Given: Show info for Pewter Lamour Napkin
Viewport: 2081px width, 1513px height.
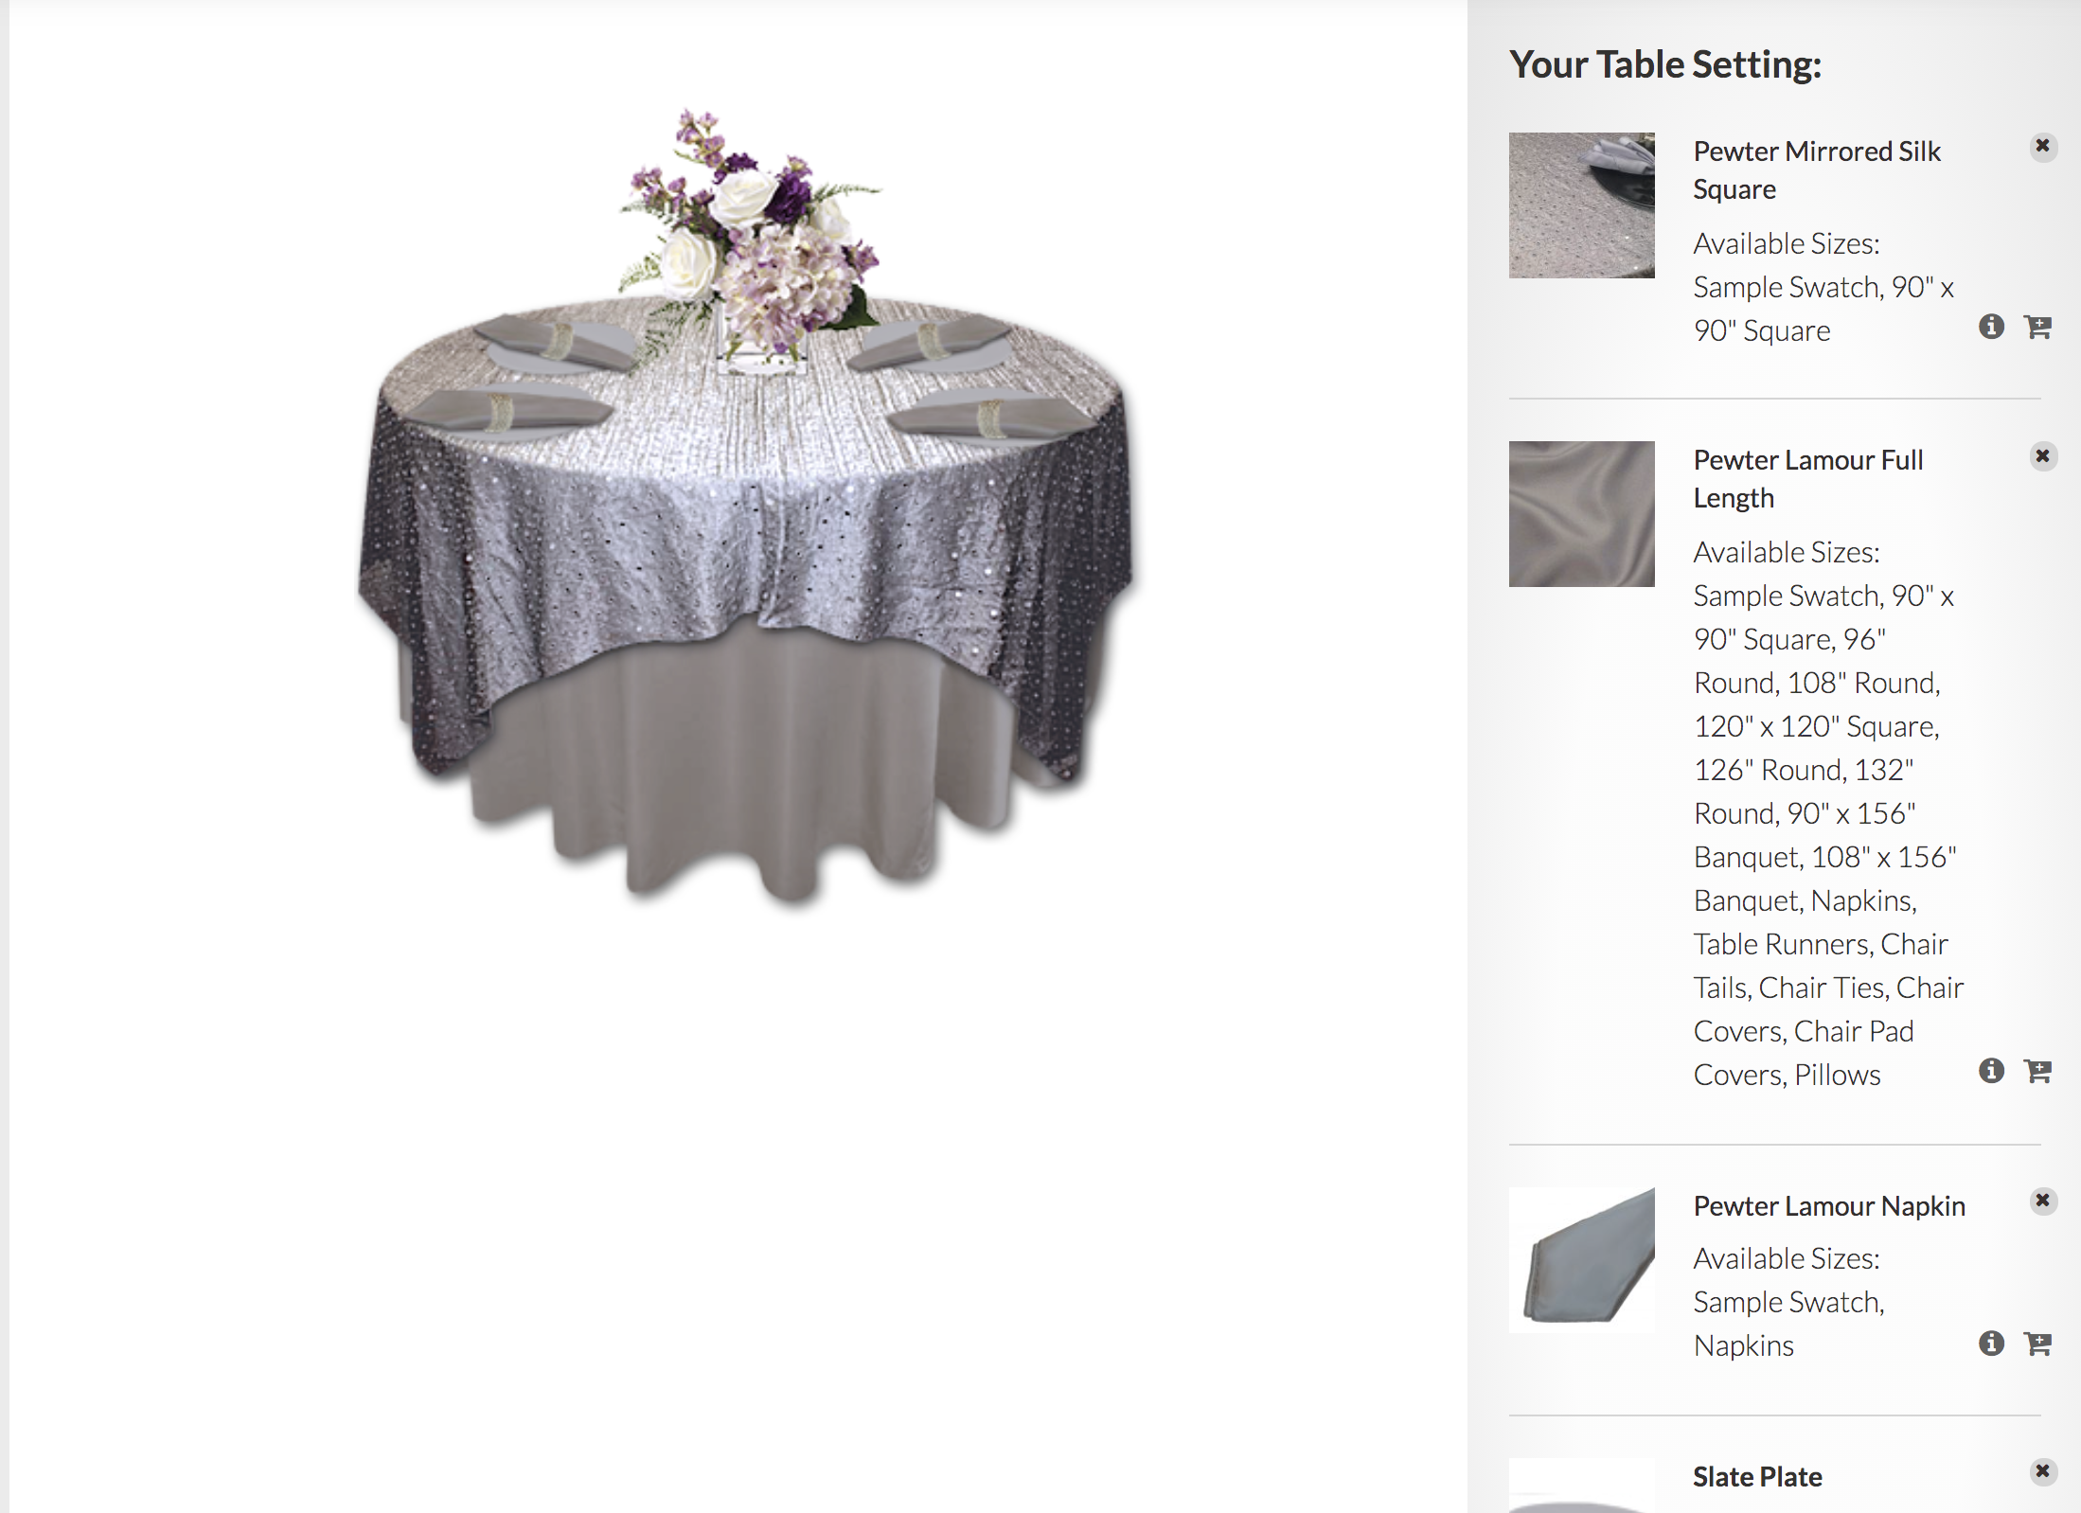Looking at the screenshot, I should [x=1991, y=1344].
